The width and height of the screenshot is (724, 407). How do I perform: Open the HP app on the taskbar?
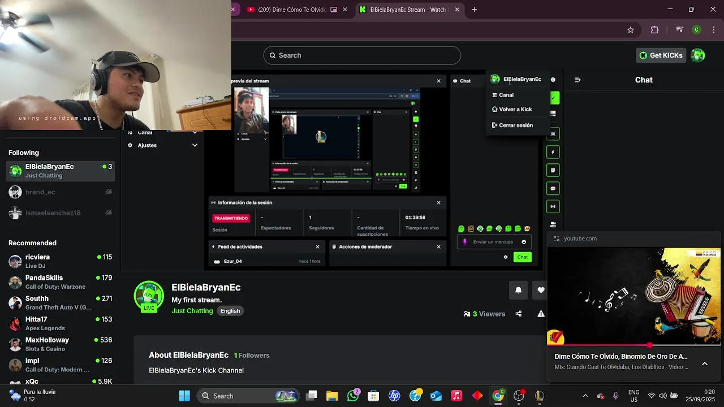(x=394, y=396)
